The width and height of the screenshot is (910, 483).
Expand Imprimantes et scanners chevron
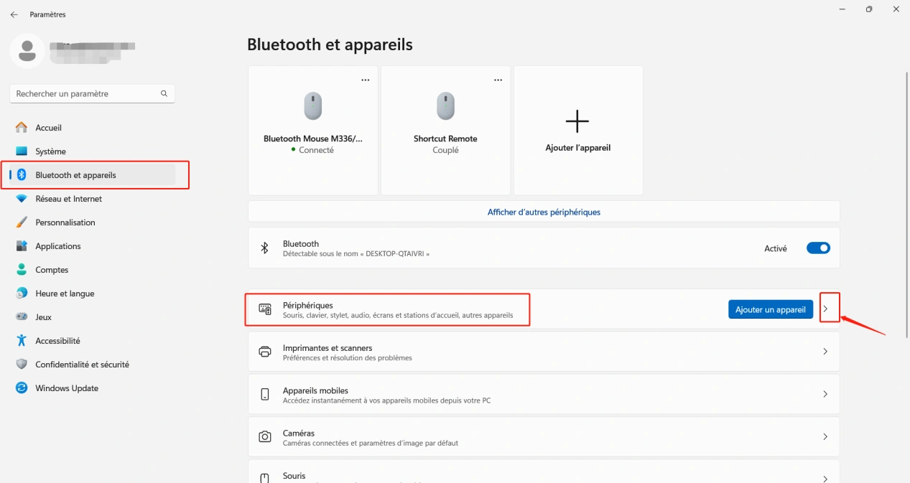[x=825, y=352]
